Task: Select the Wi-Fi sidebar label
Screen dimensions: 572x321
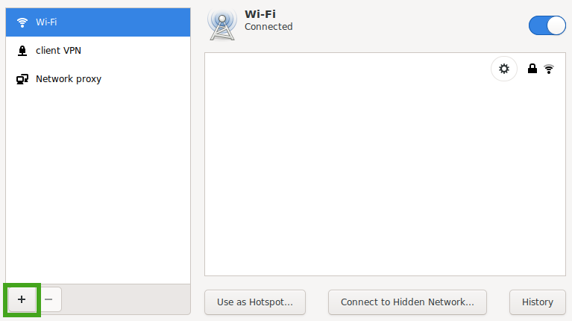Action: 46,22
